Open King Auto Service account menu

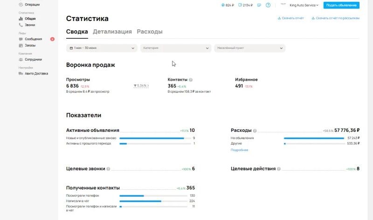pyautogui.click(x=303, y=5)
